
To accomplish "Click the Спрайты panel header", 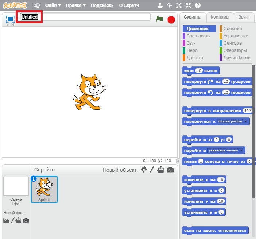I will 45,170.
